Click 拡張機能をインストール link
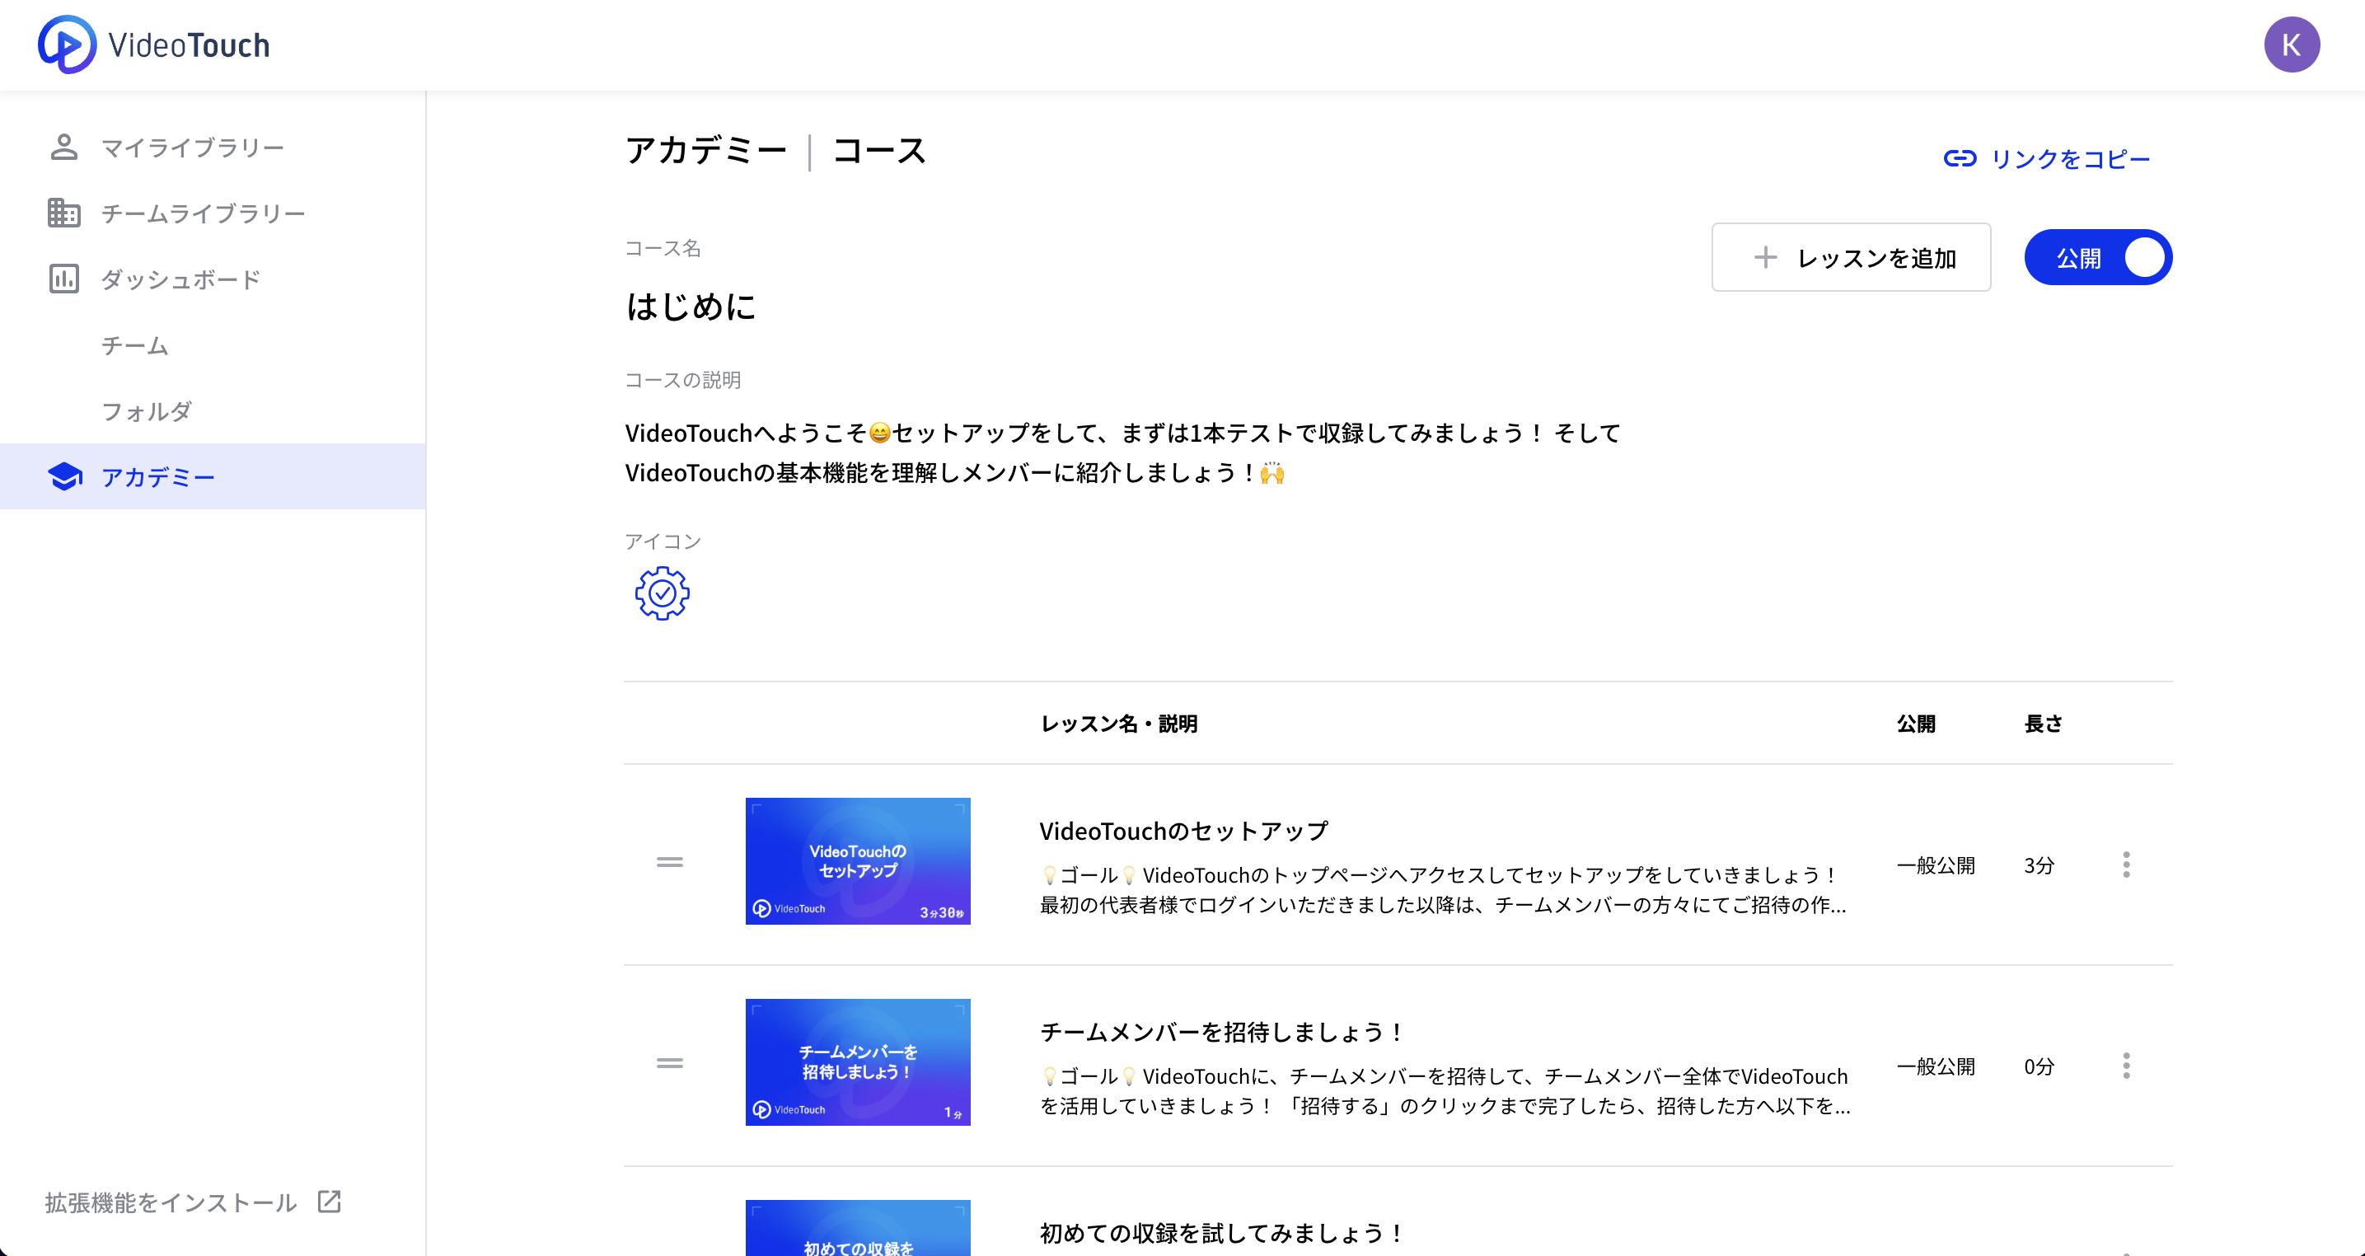 tap(193, 1202)
